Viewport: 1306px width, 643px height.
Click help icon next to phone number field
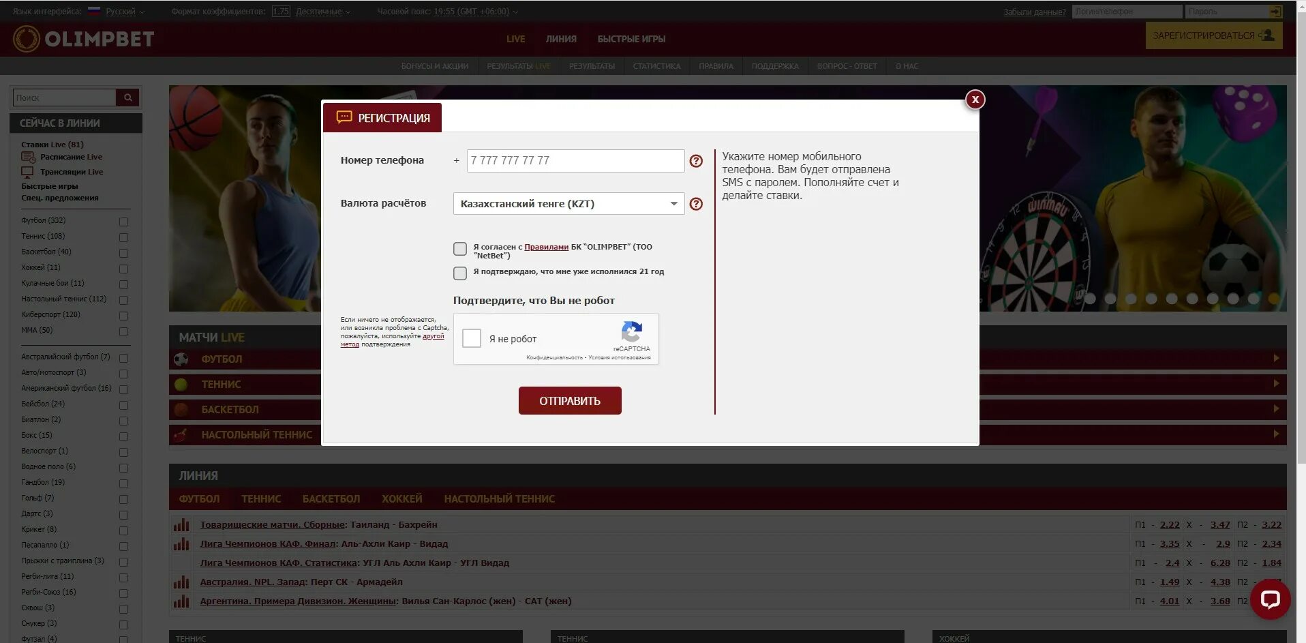point(696,161)
